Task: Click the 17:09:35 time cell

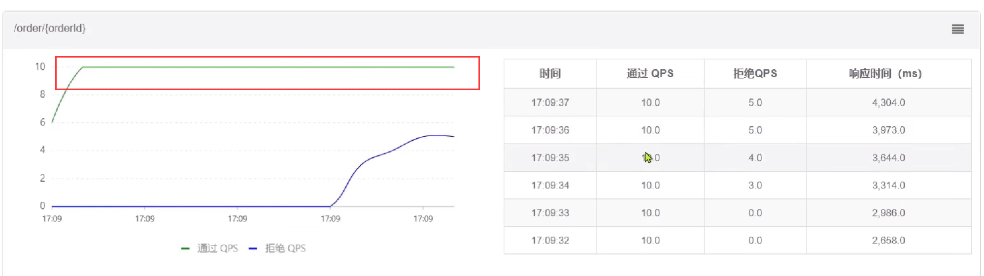Action: point(550,158)
